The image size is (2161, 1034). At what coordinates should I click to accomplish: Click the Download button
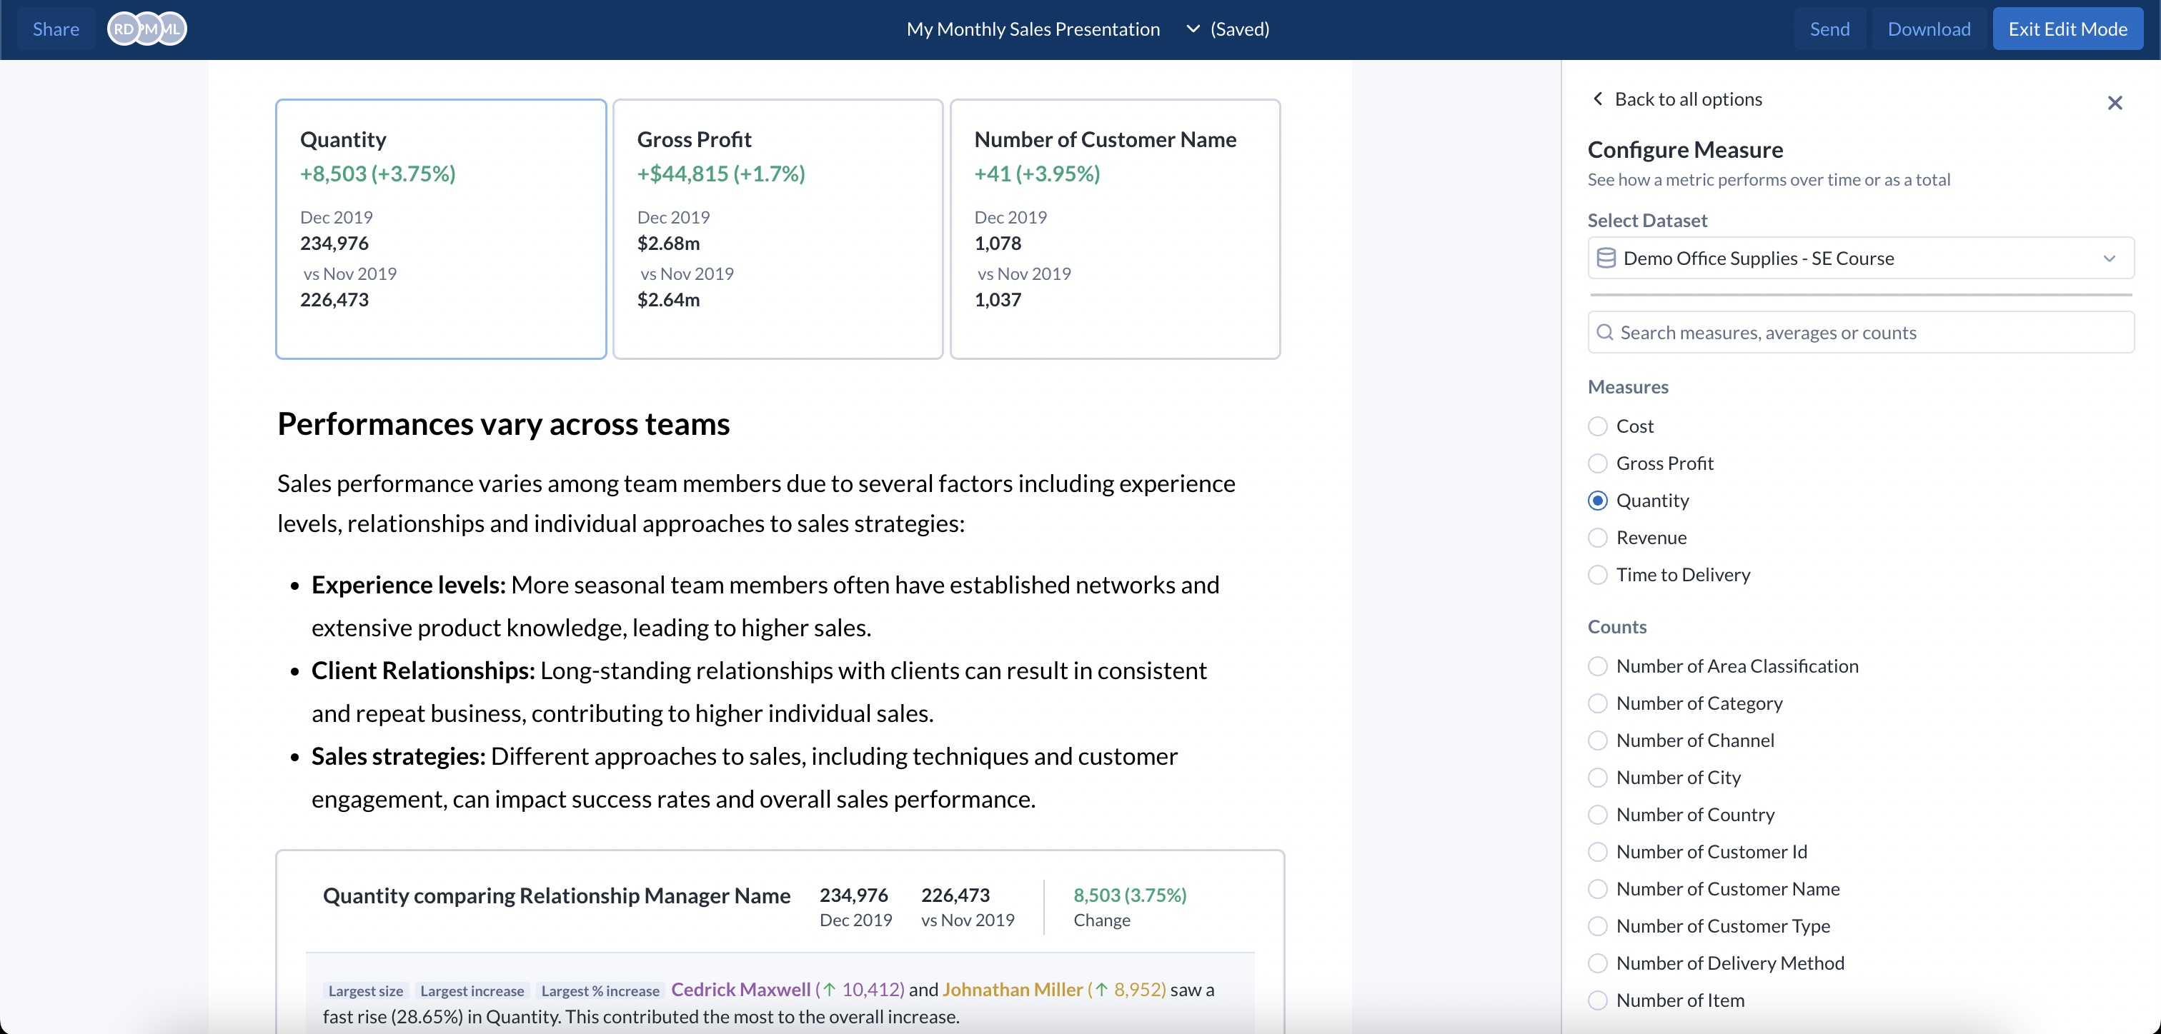[x=1928, y=28]
